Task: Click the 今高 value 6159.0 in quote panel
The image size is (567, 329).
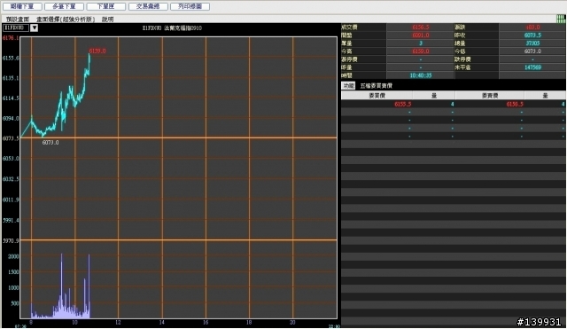Action: click(420, 51)
